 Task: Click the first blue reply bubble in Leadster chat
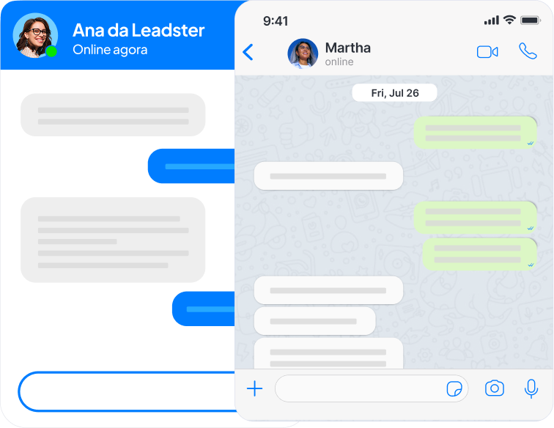[x=192, y=166]
